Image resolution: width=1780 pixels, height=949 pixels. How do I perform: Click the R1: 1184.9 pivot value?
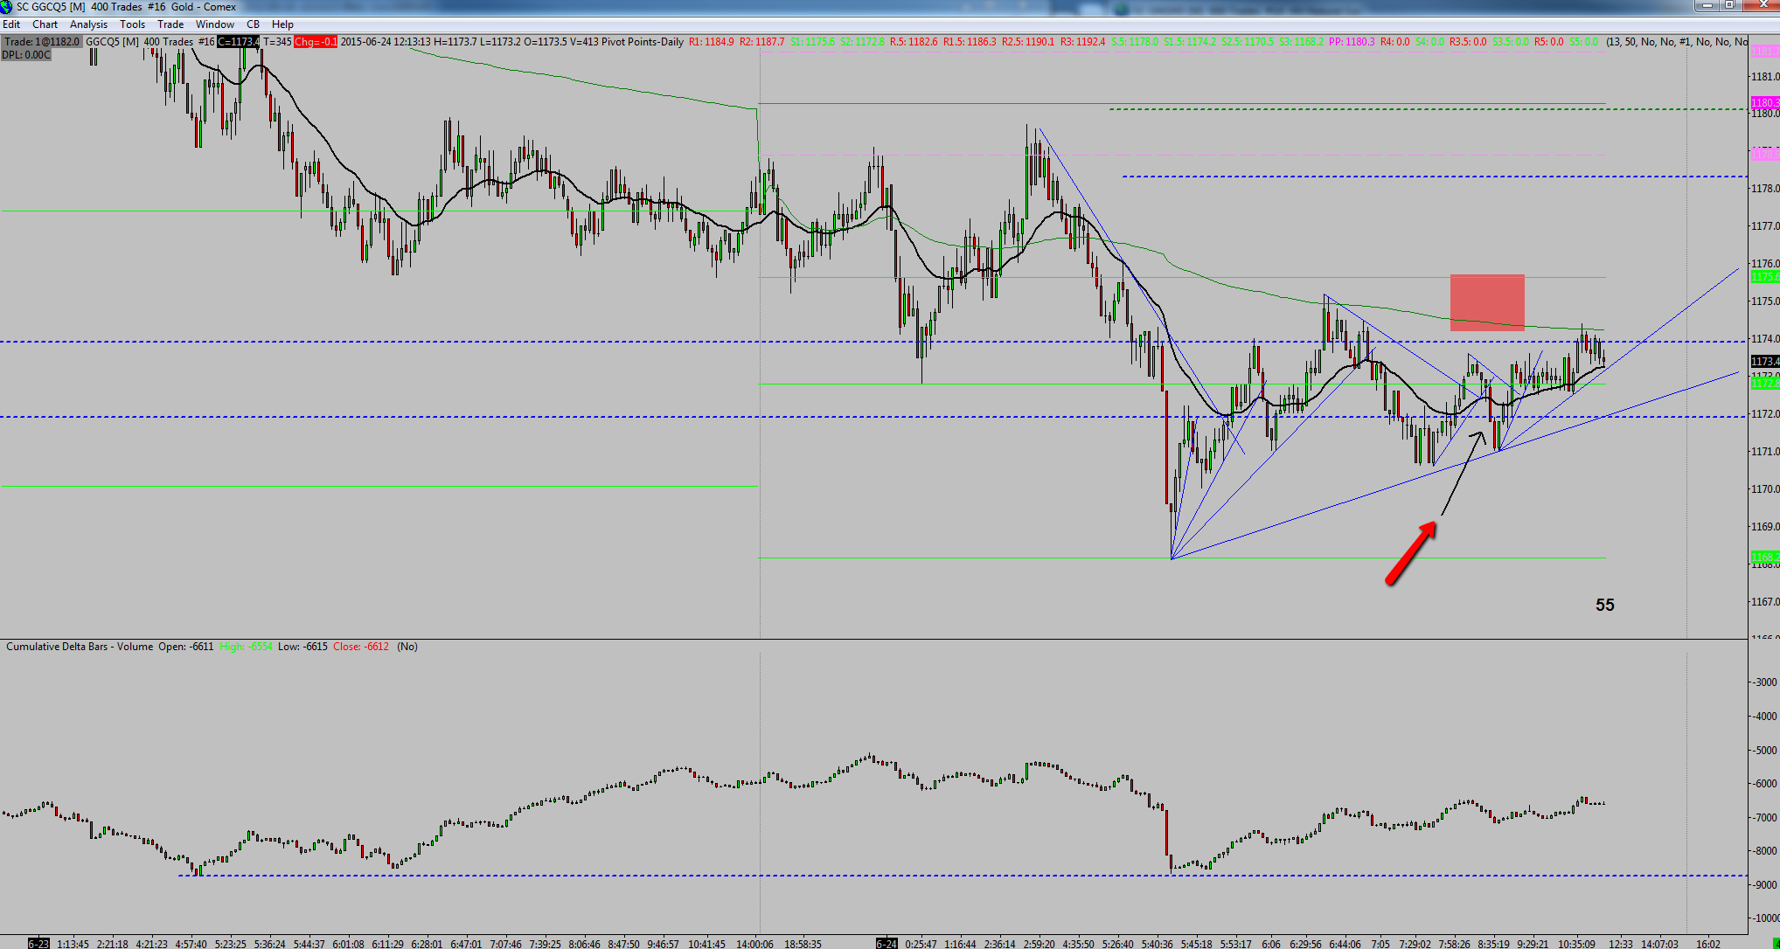tap(712, 42)
